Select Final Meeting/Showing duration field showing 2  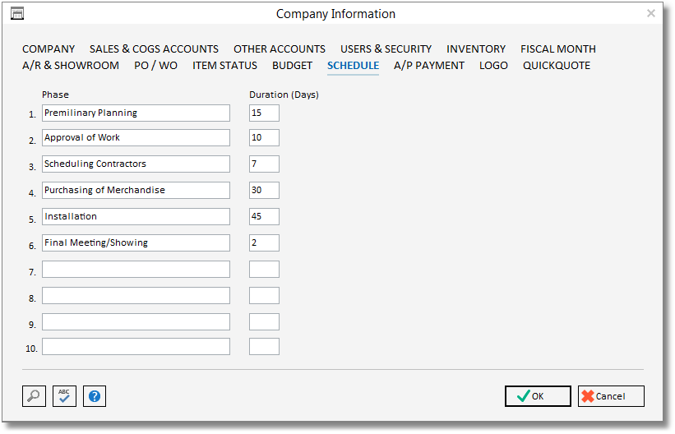tap(264, 242)
